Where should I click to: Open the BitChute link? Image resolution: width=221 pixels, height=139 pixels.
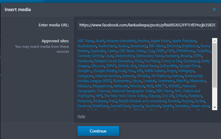click(x=173, y=46)
